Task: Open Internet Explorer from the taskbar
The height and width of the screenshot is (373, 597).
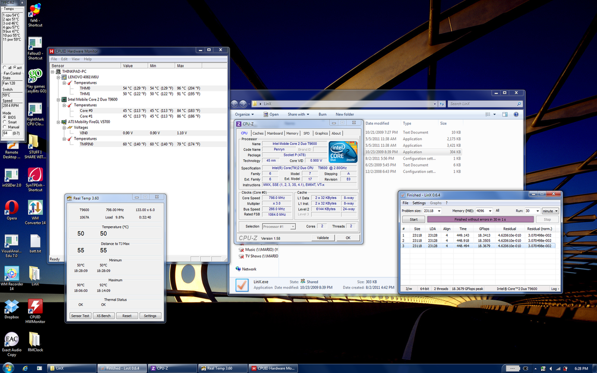Action: click(25, 368)
